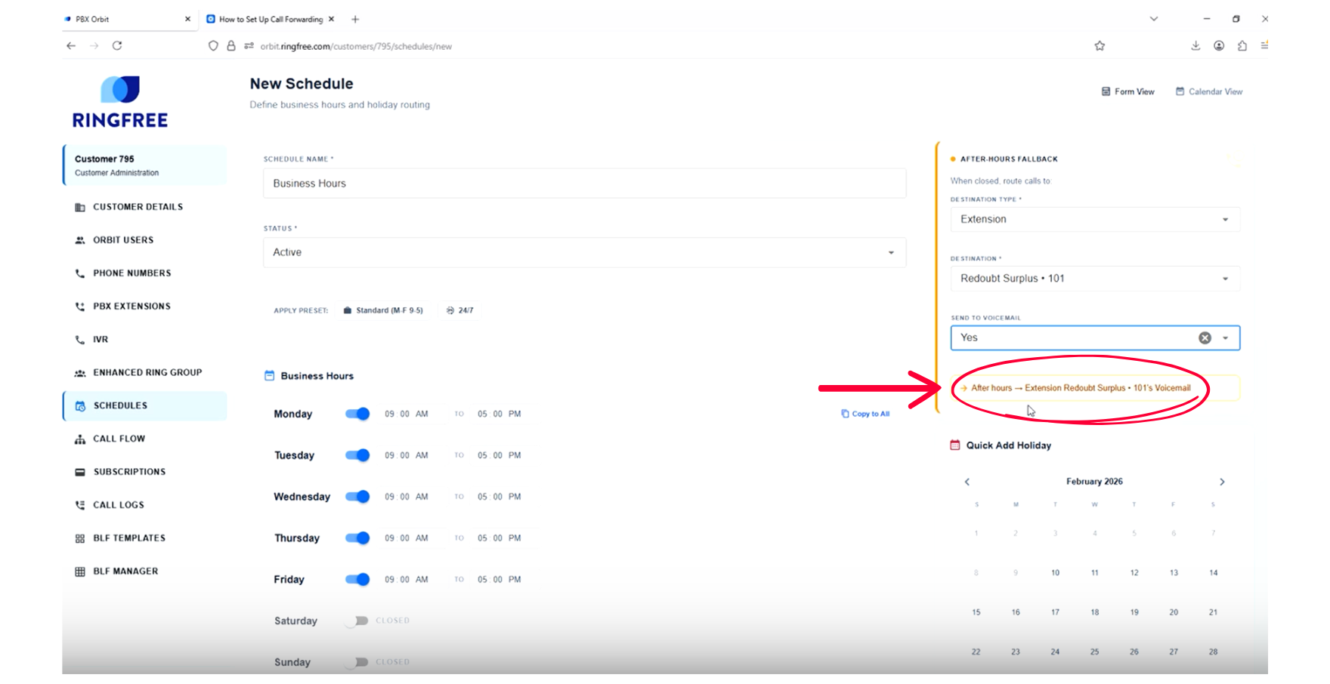
Task: Disable Monday business hours toggle
Action: click(x=357, y=414)
